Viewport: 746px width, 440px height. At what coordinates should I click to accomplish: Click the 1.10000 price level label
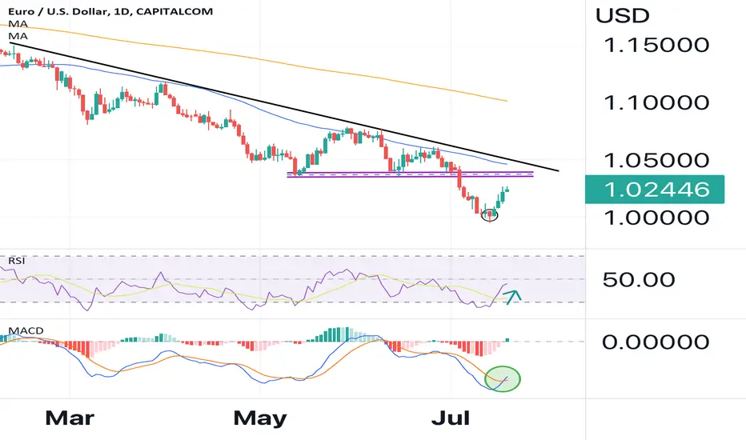click(x=656, y=102)
